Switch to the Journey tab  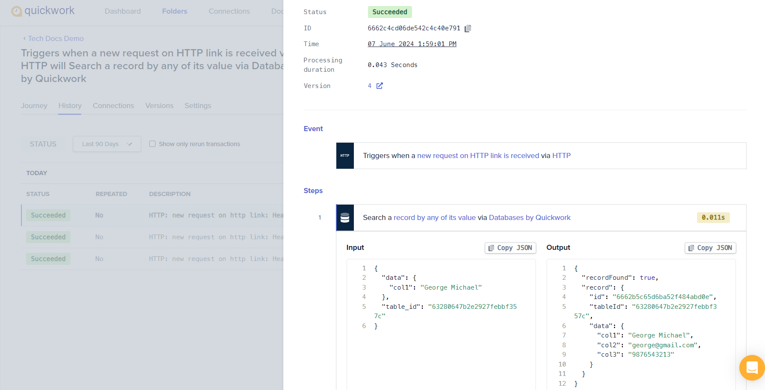pos(34,106)
